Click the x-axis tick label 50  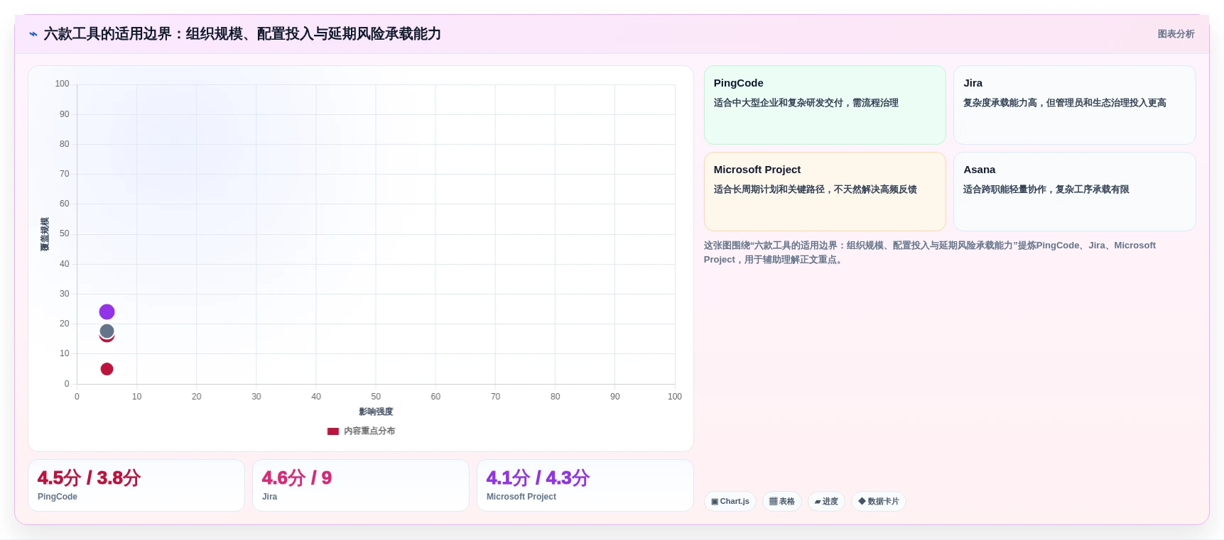376,397
